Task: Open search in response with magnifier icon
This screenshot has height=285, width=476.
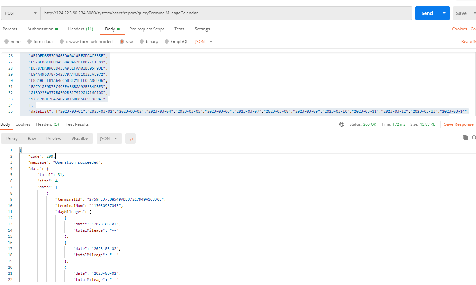Action: pos(474,138)
